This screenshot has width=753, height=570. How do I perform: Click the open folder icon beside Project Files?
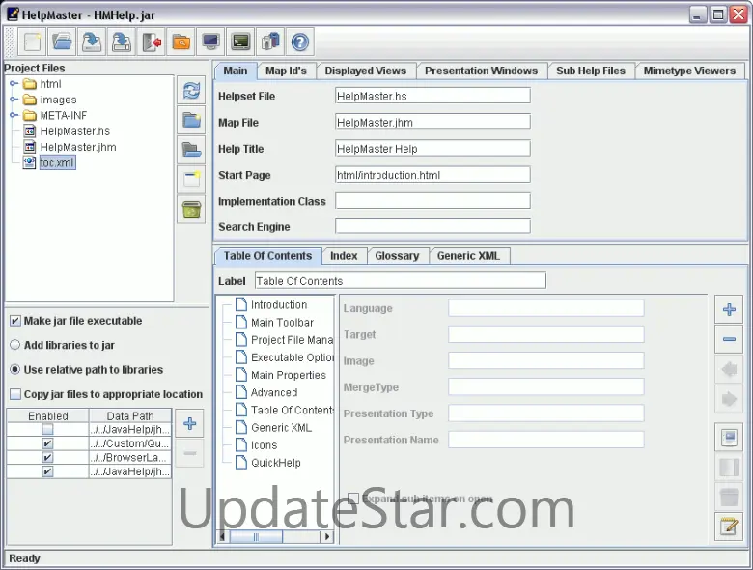[191, 150]
